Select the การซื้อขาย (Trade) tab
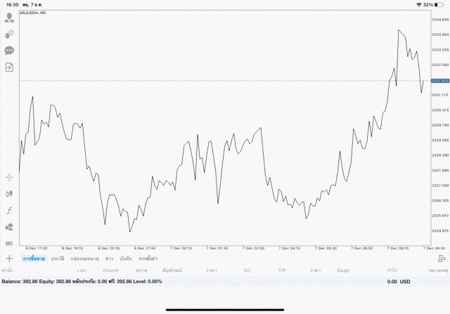Viewport: 450px width, 314px height. tap(32, 259)
